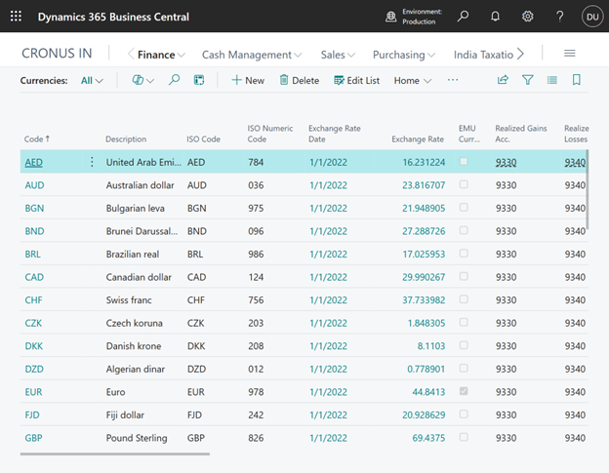The height and width of the screenshot is (473, 609).
Task: Open the India Taxation menu
Action: click(x=483, y=55)
